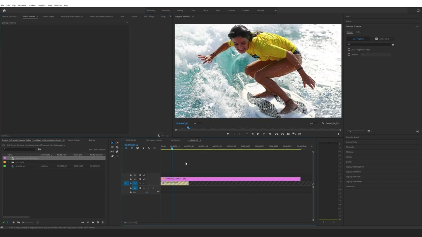Select the Slip tool

point(112,152)
